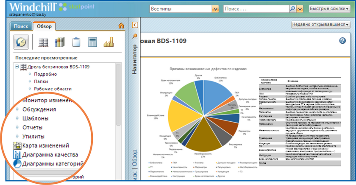Viewport: 356px width, 185px height.
Task: Go to home page via house icon
Action: click(121, 26)
